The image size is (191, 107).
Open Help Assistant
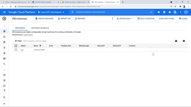click(146, 18)
